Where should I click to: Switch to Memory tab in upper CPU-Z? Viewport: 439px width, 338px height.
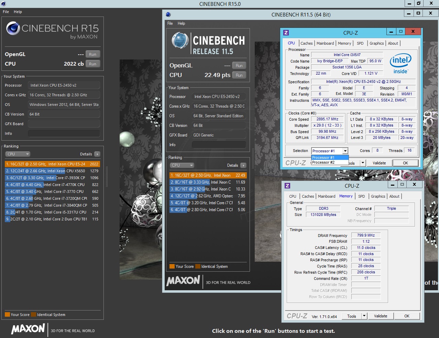[x=344, y=43]
